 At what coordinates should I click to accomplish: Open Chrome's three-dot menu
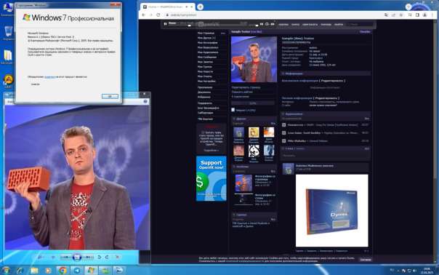point(432,15)
